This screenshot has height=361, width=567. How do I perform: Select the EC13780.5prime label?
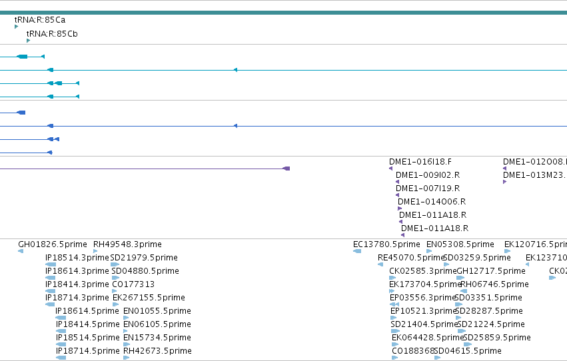coord(386,244)
